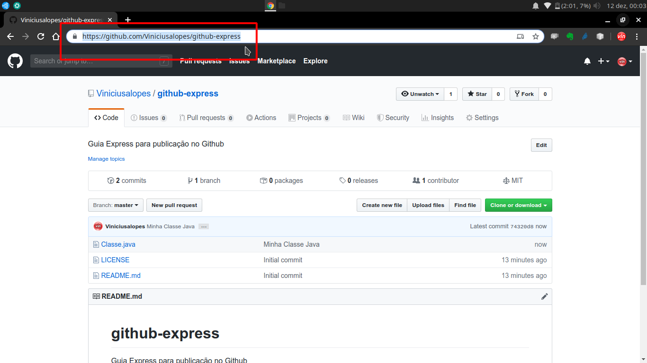Go back with browser back arrow

click(x=10, y=36)
